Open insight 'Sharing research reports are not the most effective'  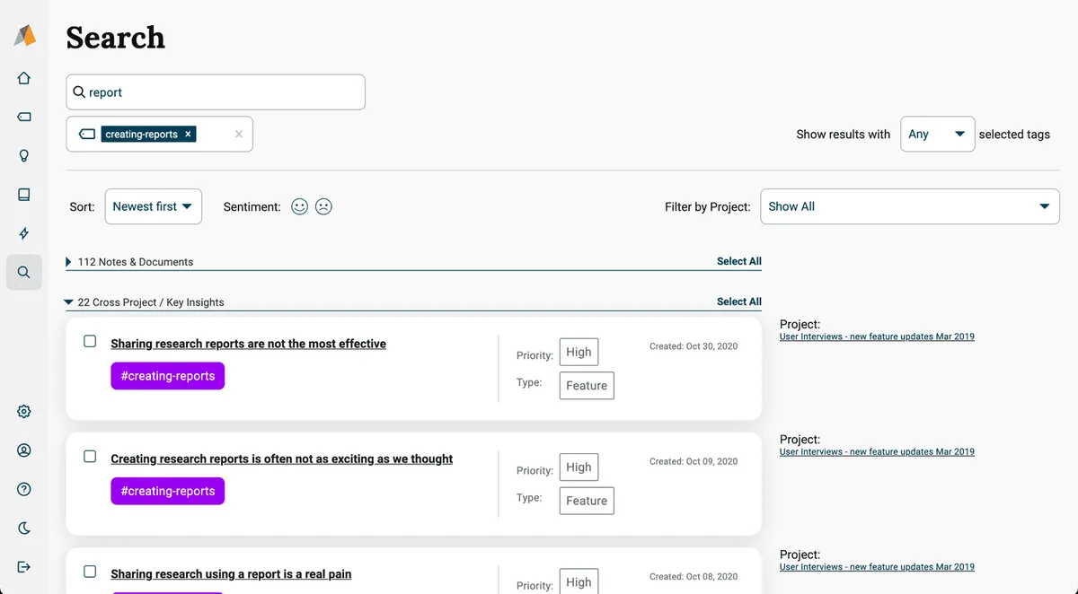pyautogui.click(x=249, y=344)
